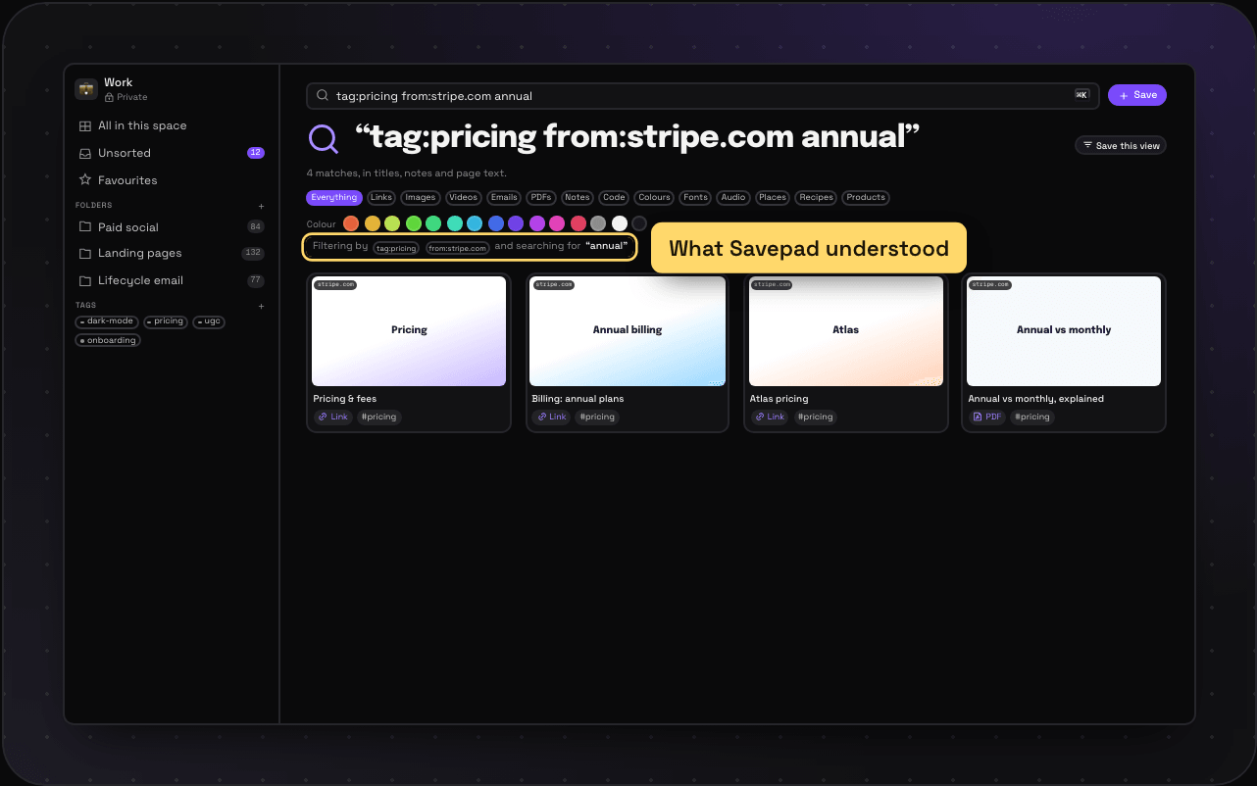Filter results by Links
This screenshot has height=786, width=1257.
[x=381, y=197]
